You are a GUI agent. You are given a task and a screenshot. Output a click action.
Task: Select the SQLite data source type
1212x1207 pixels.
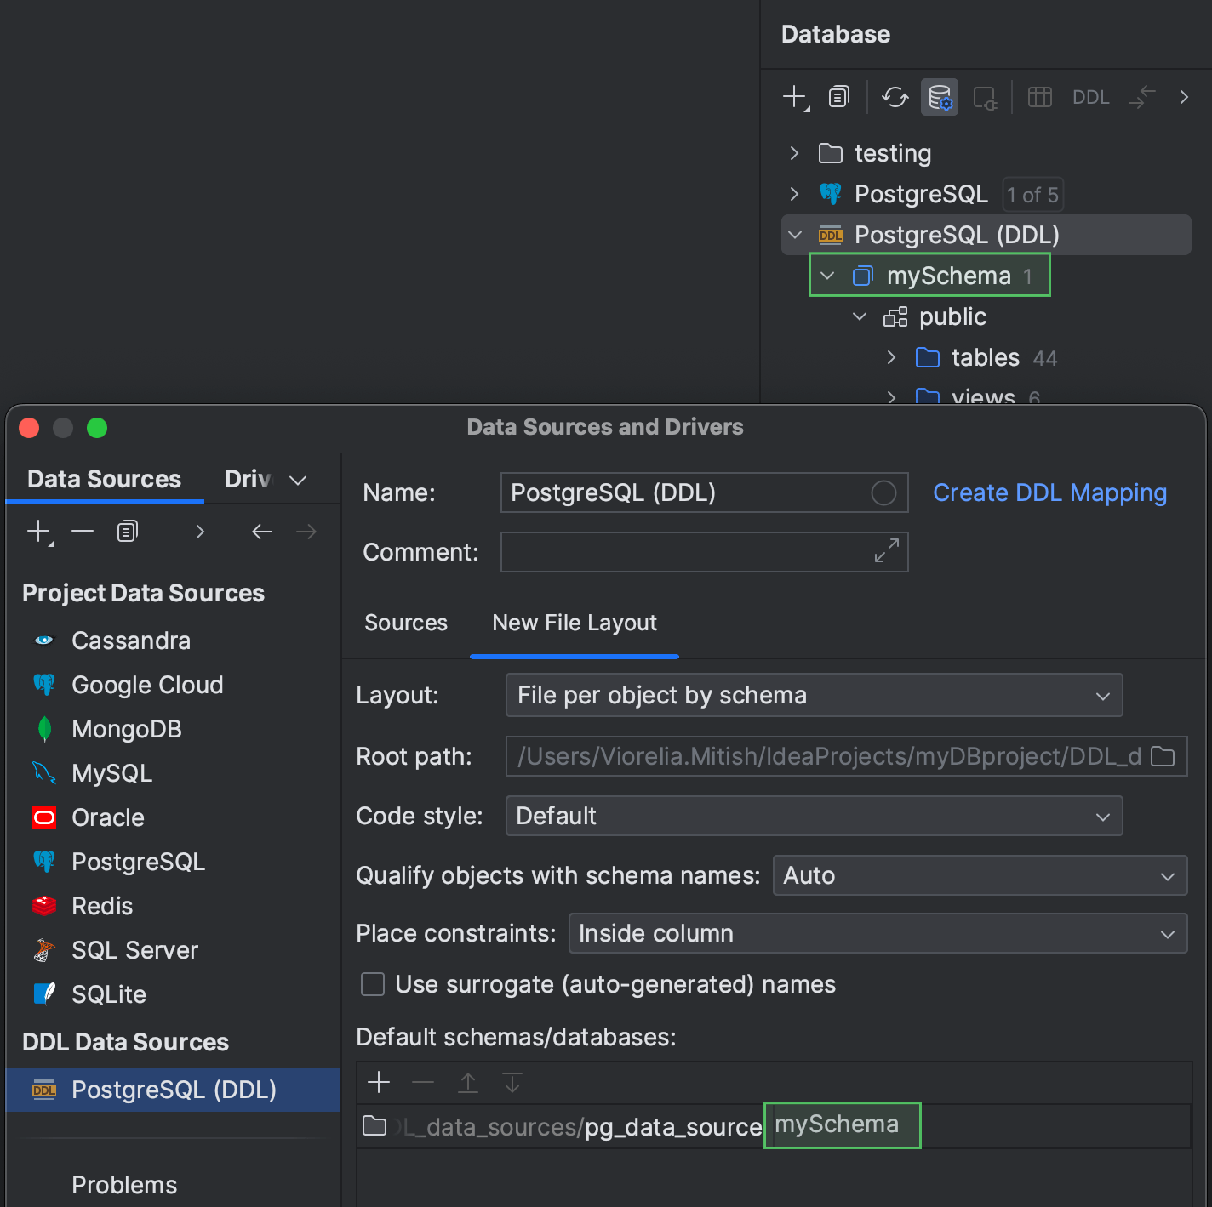[110, 993]
